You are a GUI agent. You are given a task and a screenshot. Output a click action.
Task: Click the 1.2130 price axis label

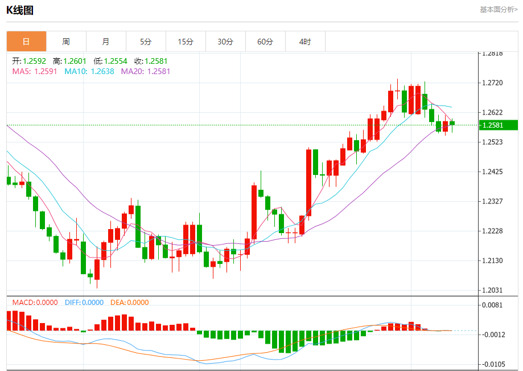click(493, 261)
